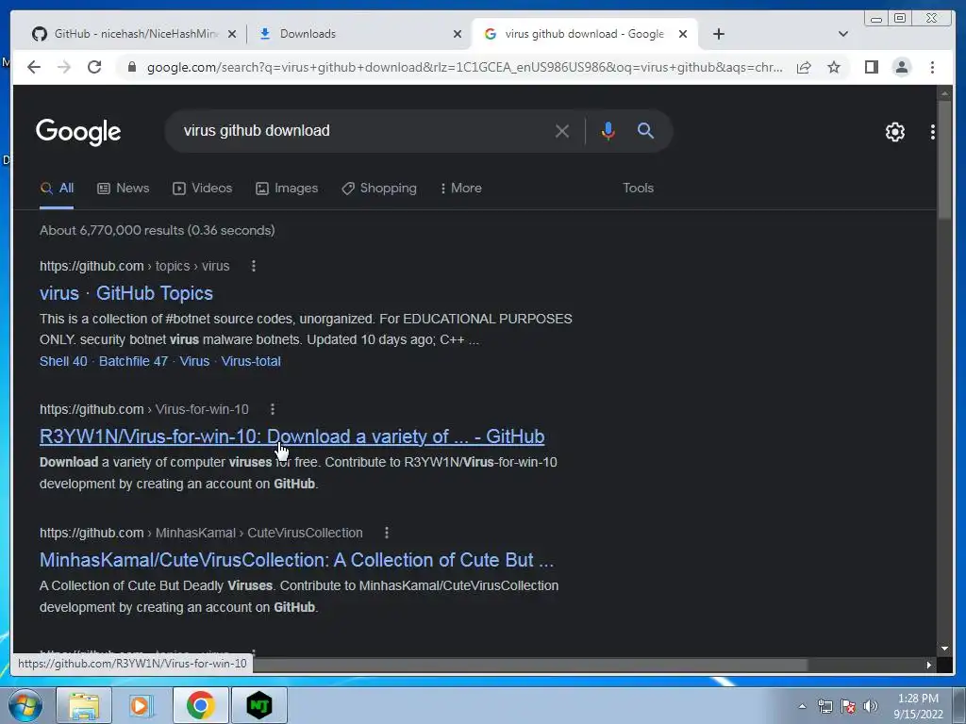Open virus · GitHub Topics result
The height and width of the screenshot is (724, 966).
click(x=126, y=293)
